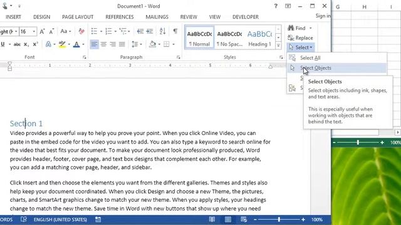
Task: Click the Multilevel List icon
Action: (x=123, y=31)
